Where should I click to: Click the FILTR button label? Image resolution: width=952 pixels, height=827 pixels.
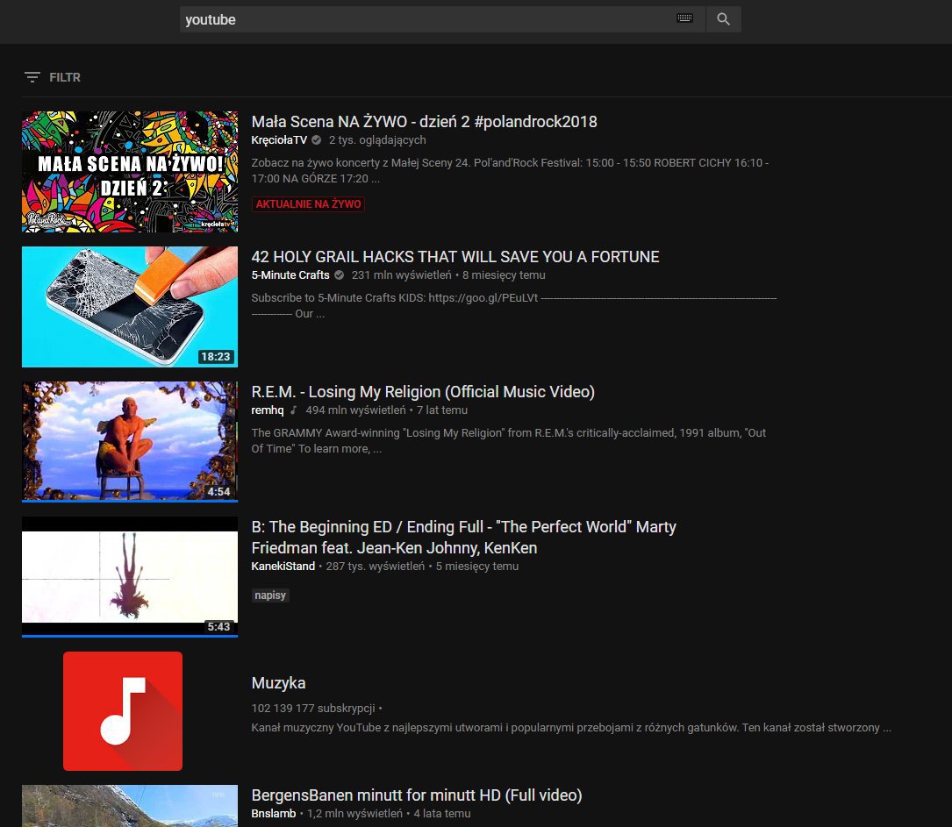point(65,77)
